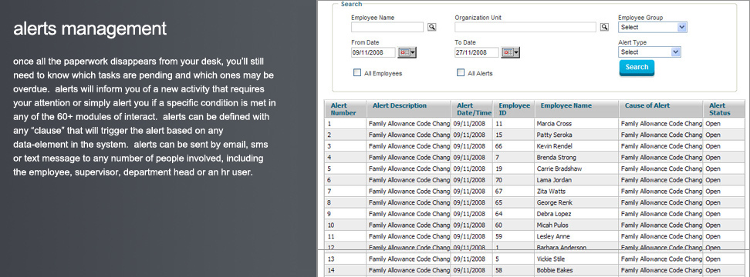Open the Employee Group dropdown
The width and height of the screenshot is (750, 277).
tap(653, 27)
